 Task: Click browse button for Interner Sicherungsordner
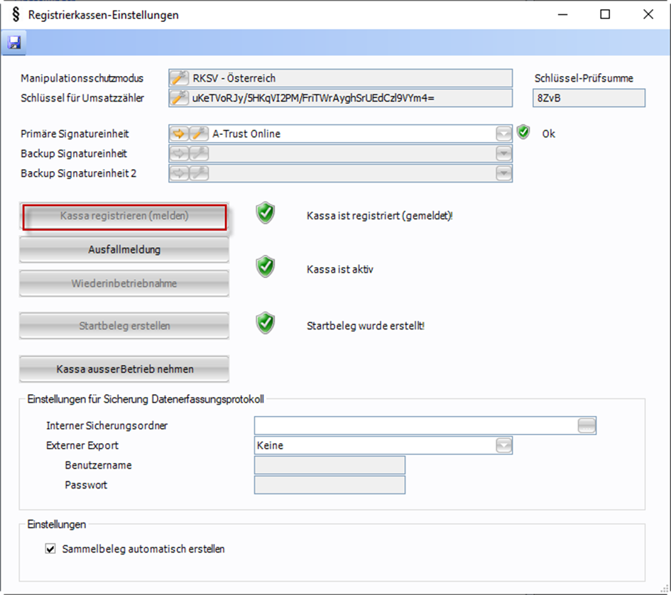[587, 425]
